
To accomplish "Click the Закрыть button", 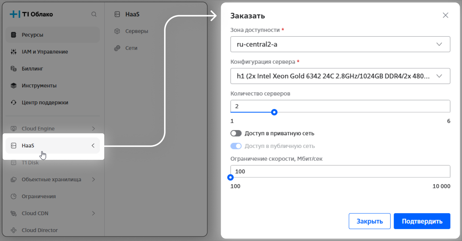I will [x=369, y=221].
